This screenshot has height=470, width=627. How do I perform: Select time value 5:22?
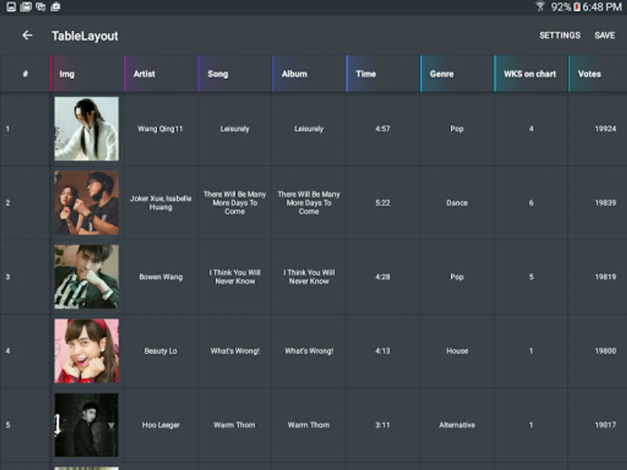[x=382, y=203]
